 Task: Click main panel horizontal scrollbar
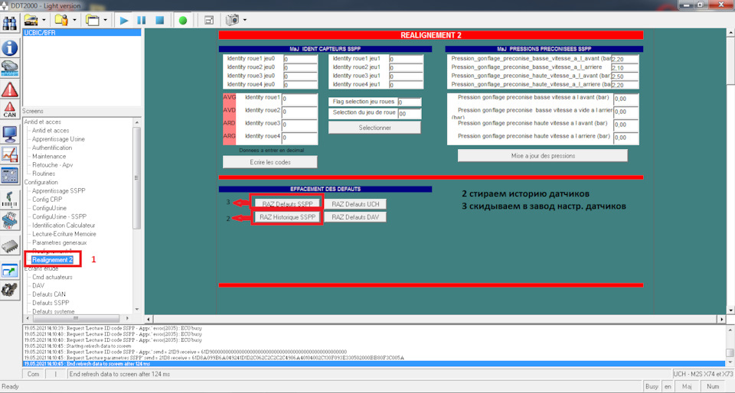point(436,319)
